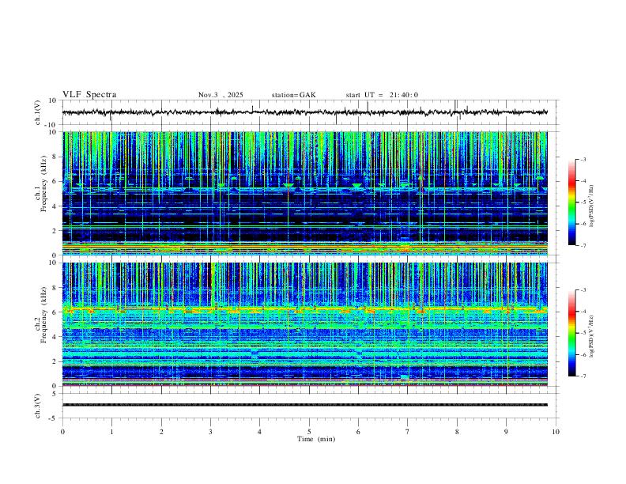Viewport: 626px width, 484px height.
Task: Select the date text "Nov.3 , 2025"
Action: coord(221,95)
